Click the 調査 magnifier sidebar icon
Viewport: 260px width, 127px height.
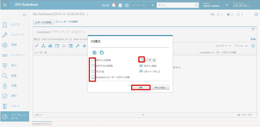coord(5,76)
